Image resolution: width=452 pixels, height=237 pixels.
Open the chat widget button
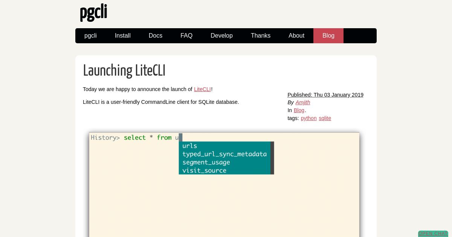point(433,234)
